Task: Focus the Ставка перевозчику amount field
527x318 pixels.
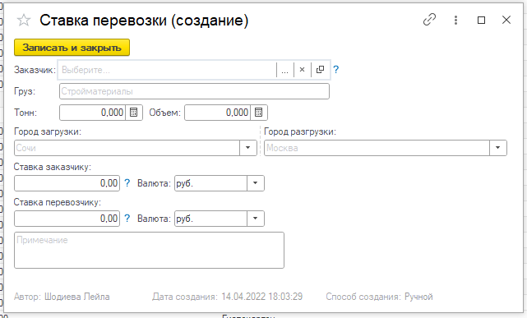Action: [67, 219]
